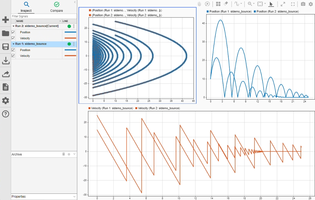Image resolution: width=315 pixels, height=200 pixels.
Task: Open the zoom options dropdown arrow
Action: (x=254, y=4)
